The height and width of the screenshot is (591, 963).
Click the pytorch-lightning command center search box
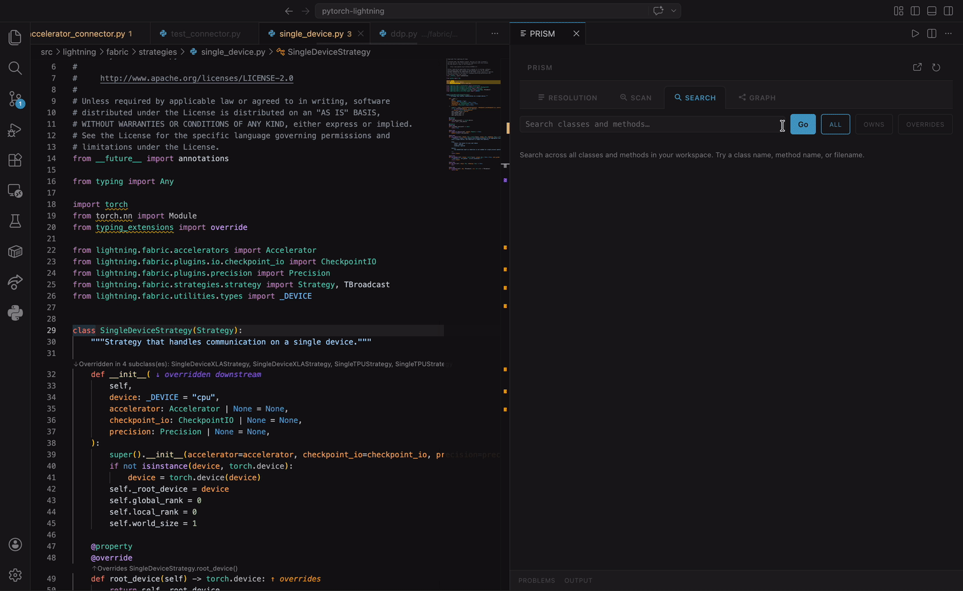point(498,11)
